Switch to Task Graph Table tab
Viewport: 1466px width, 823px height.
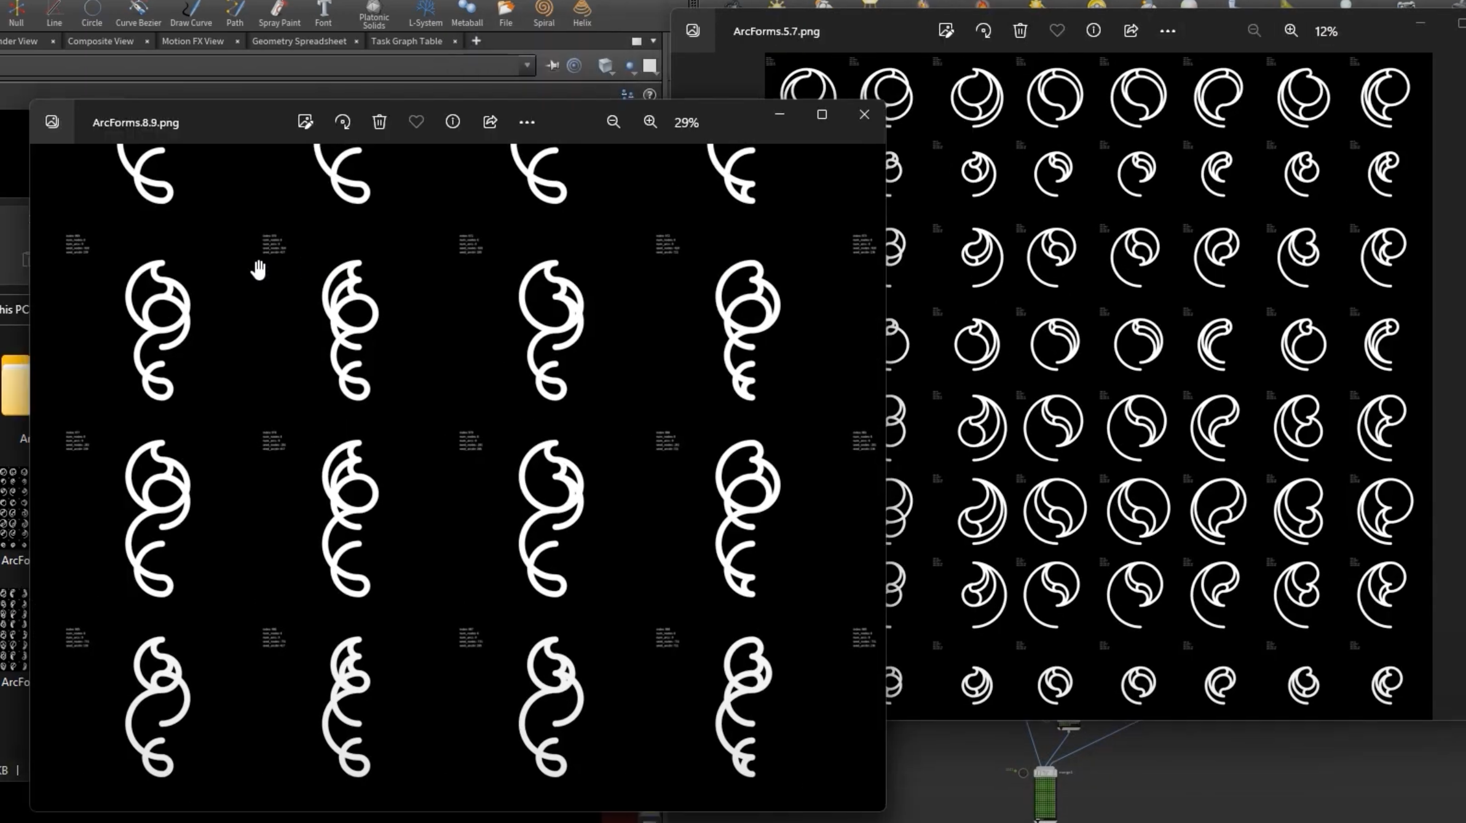pyautogui.click(x=406, y=41)
